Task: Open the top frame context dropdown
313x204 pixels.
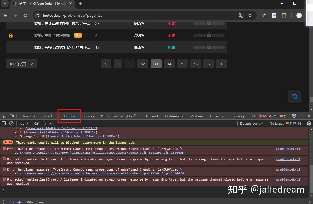Action: click(x=23, y=123)
